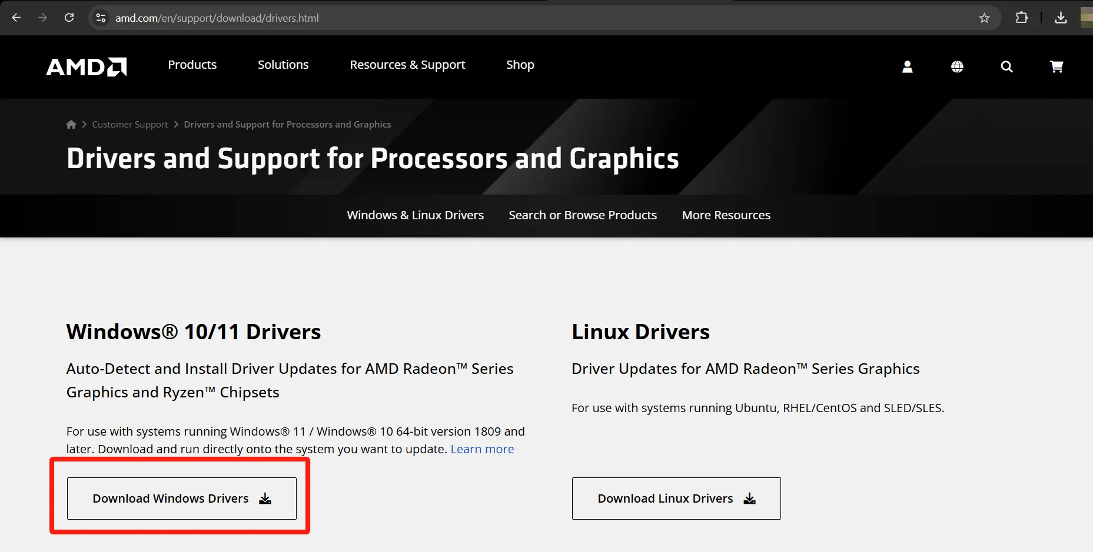The width and height of the screenshot is (1093, 552).
Task: Open the globe language selector
Action: click(957, 67)
